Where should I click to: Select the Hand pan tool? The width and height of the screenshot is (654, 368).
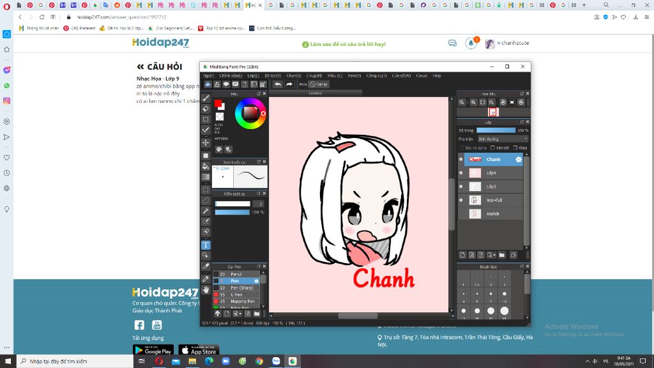click(x=206, y=289)
